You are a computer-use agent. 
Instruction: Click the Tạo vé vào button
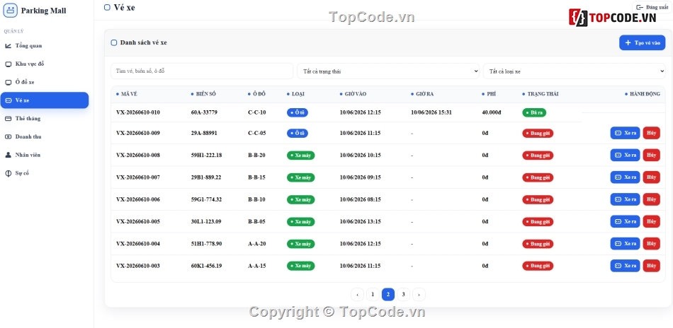point(642,43)
